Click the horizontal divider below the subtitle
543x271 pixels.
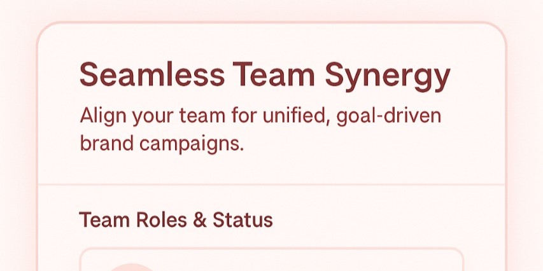click(271, 185)
